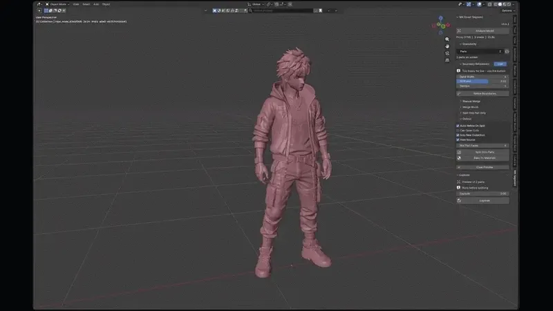Open the editor type selector icon

39,4
